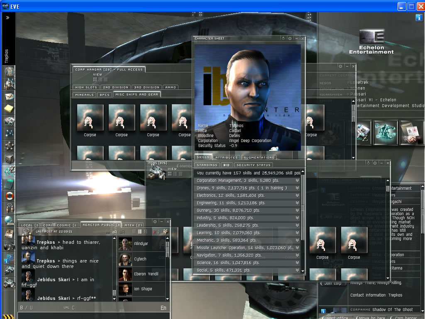
Task: Switch to the Security Status tab
Action: [x=254, y=165]
